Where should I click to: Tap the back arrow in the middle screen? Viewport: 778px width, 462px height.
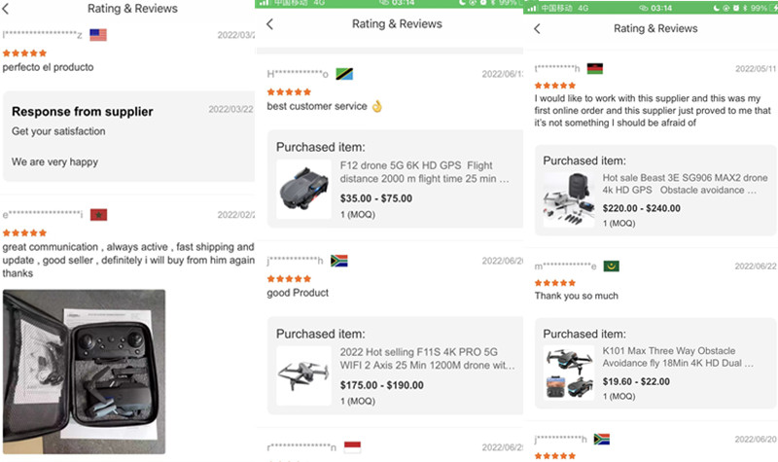pos(269,24)
